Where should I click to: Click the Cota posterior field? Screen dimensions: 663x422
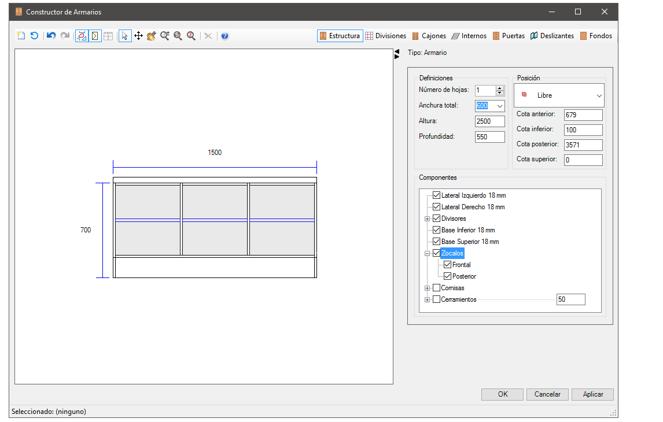(x=583, y=145)
